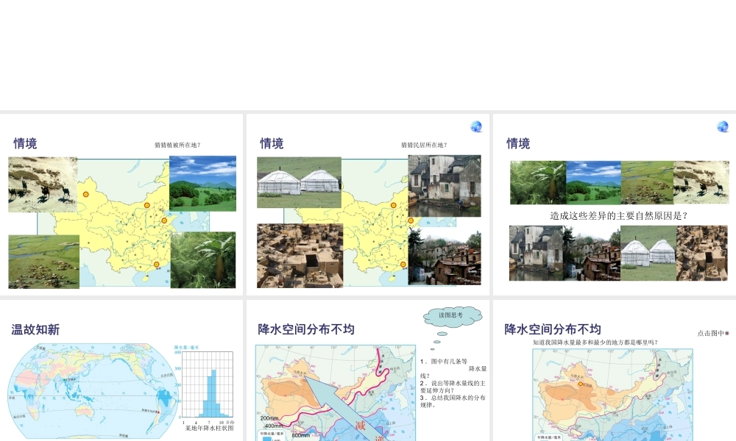This screenshot has height=441, width=736.
Task: Click the 降水空间分布不均 title beside the thought cloud
Action: 306,329
